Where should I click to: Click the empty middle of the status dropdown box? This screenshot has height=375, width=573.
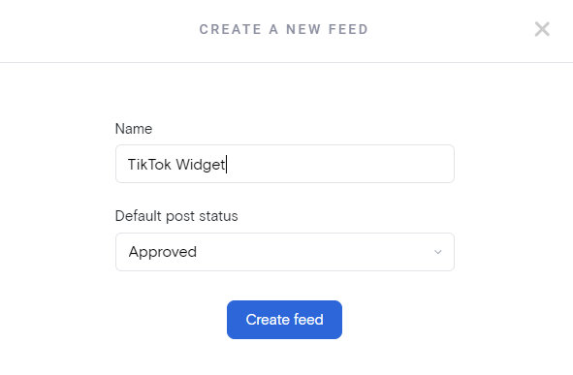pos(314,252)
